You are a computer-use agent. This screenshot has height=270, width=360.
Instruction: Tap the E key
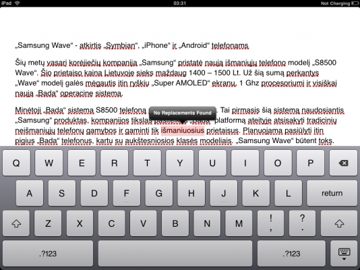pyautogui.click(x=82, y=163)
